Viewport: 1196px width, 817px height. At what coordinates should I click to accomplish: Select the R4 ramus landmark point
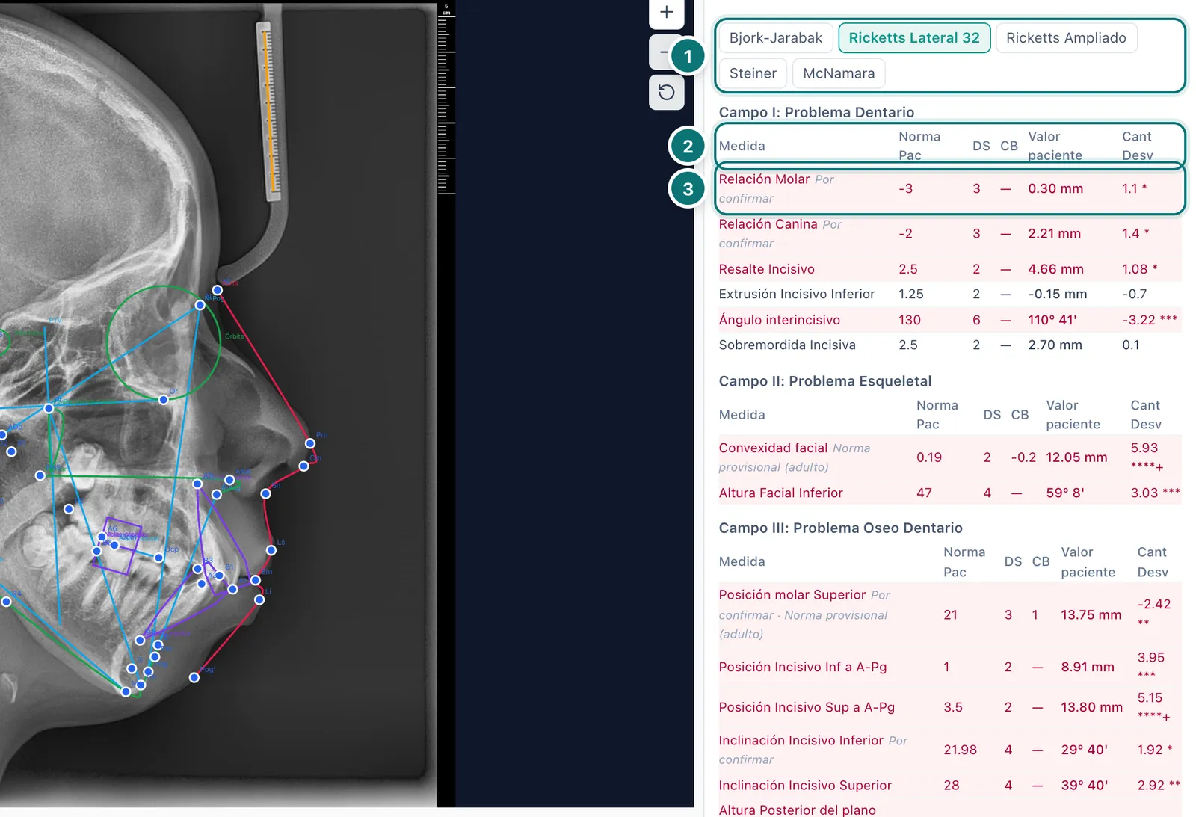pyautogui.click(x=7, y=601)
